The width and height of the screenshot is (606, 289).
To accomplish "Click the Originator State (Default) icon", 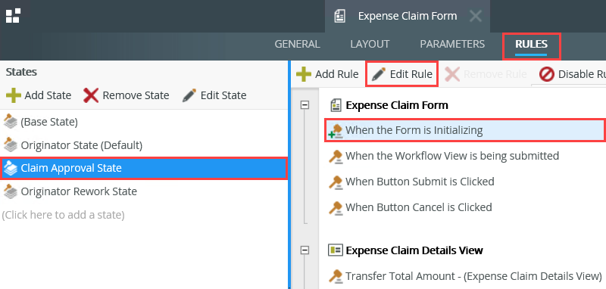I will click(11, 145).
